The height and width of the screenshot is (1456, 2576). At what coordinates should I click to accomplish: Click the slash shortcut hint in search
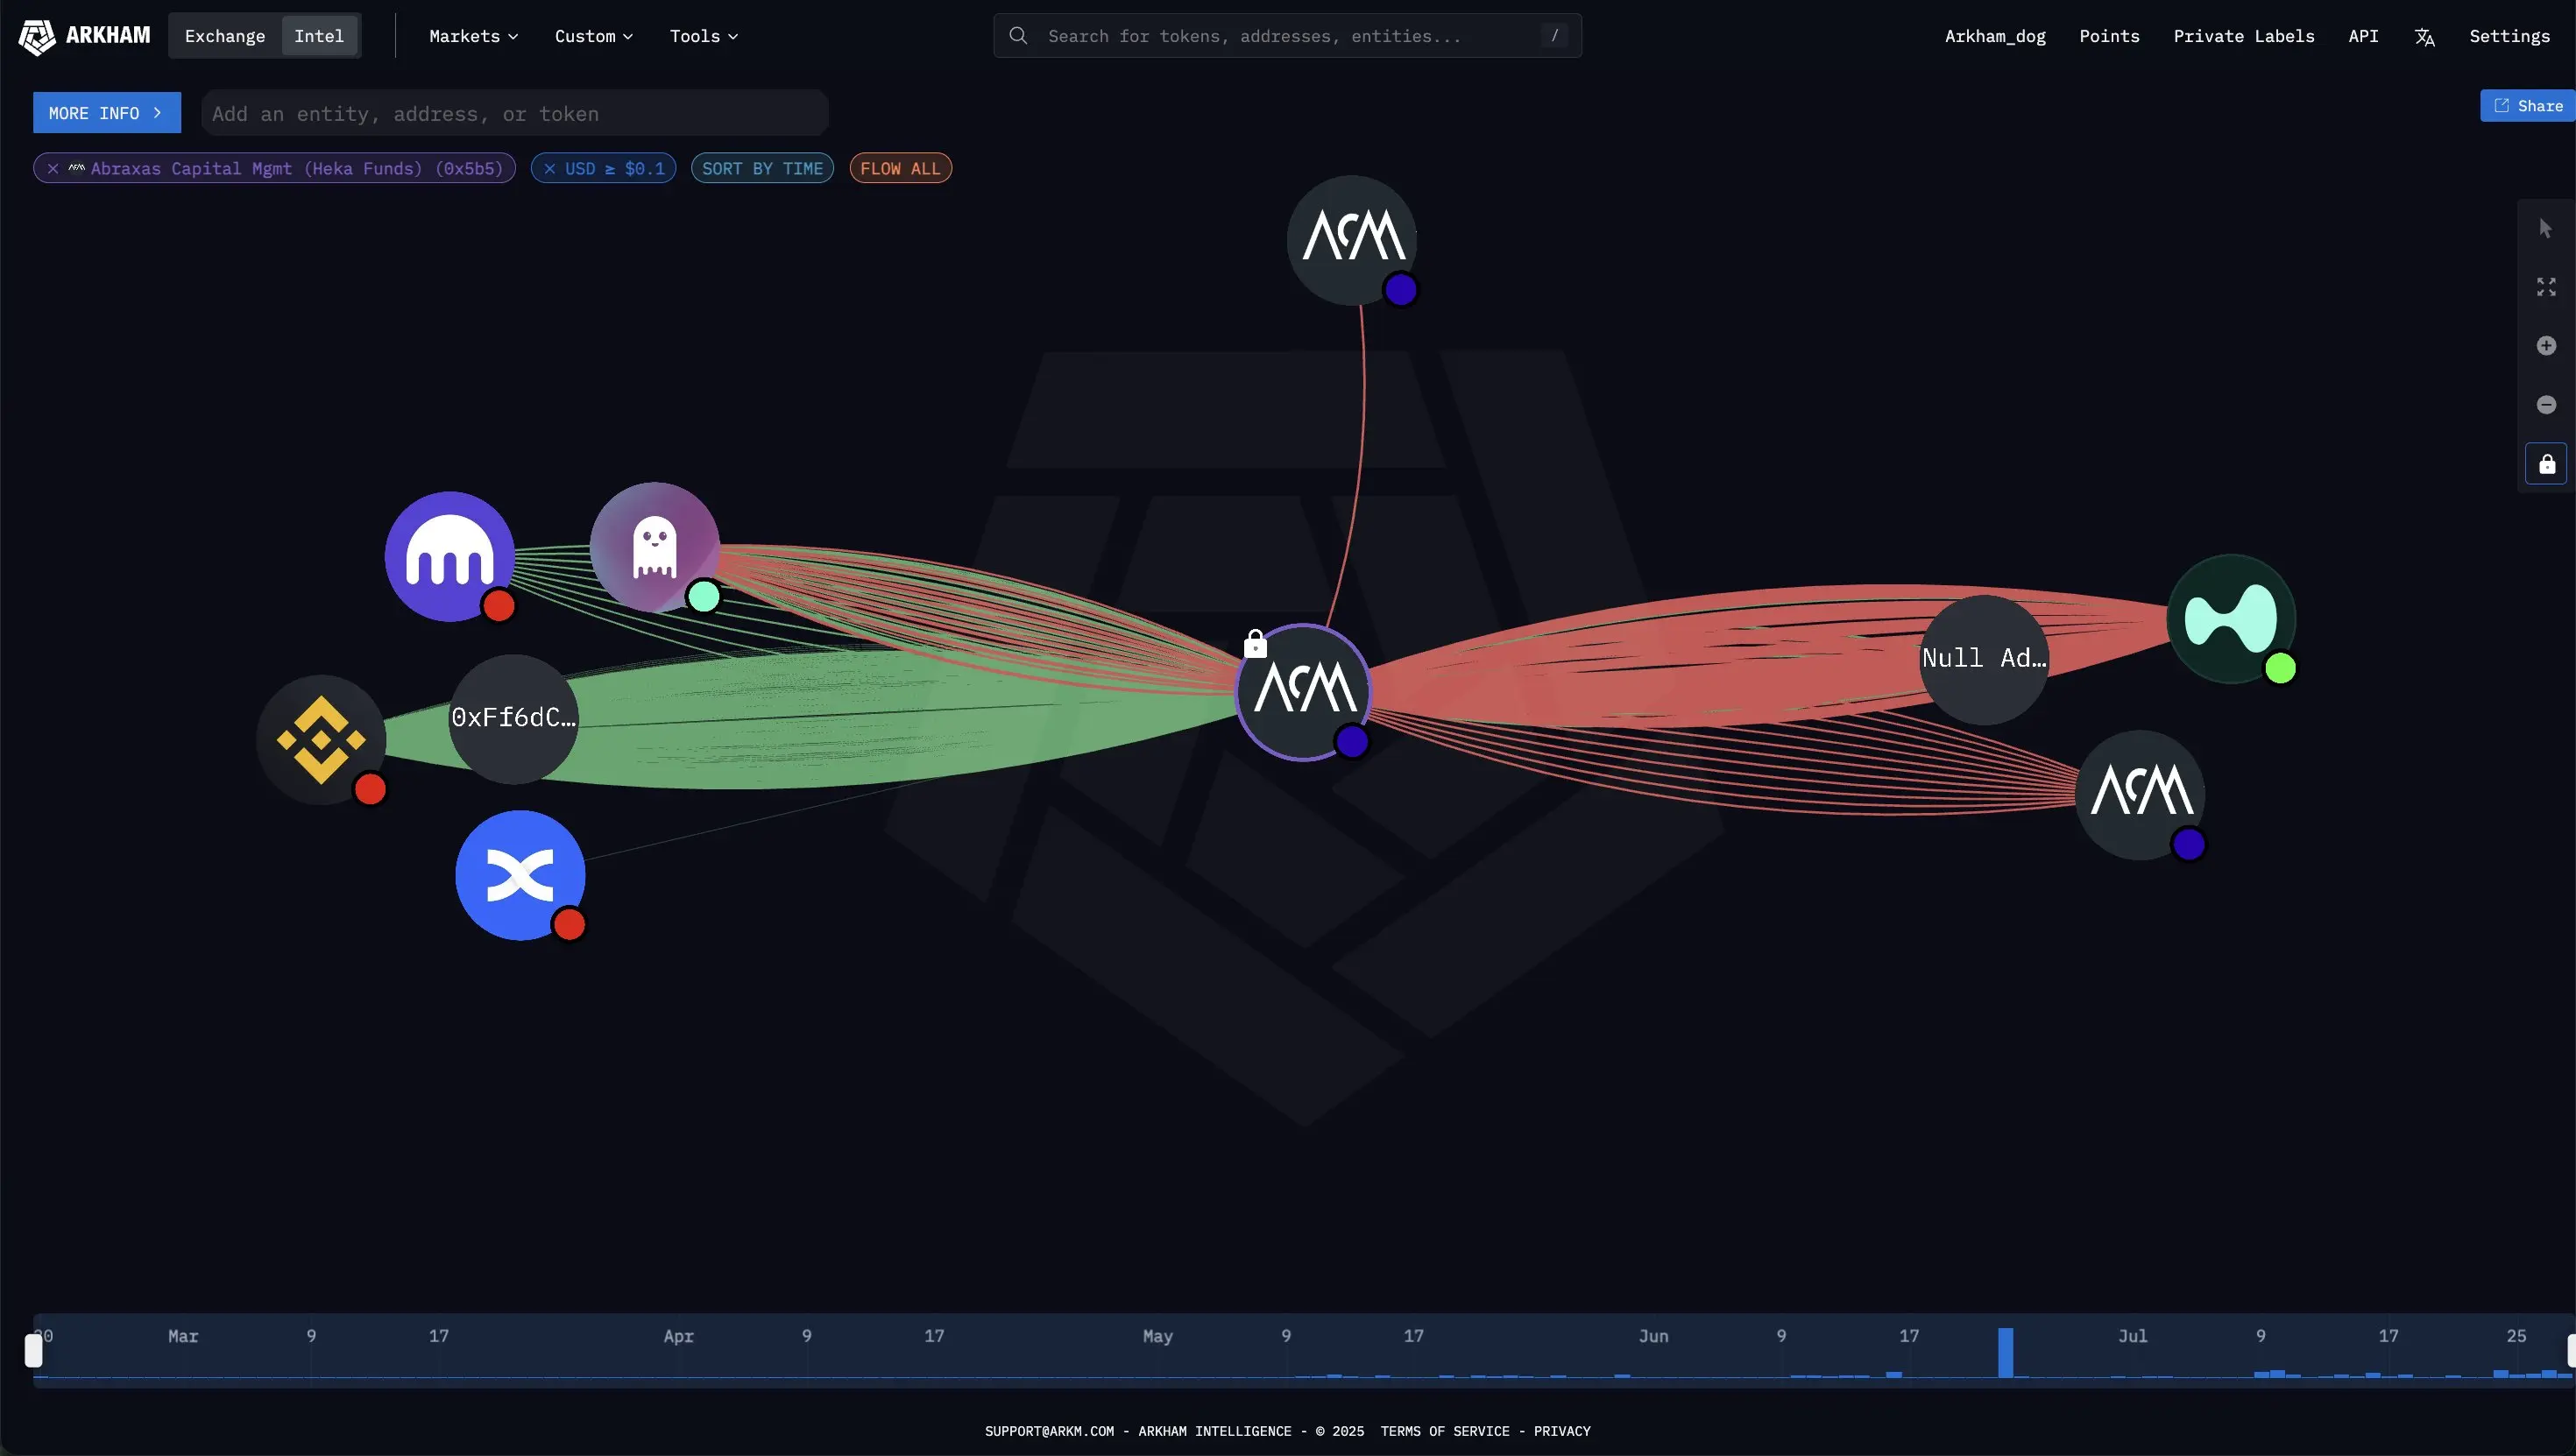pos(1554,36)
